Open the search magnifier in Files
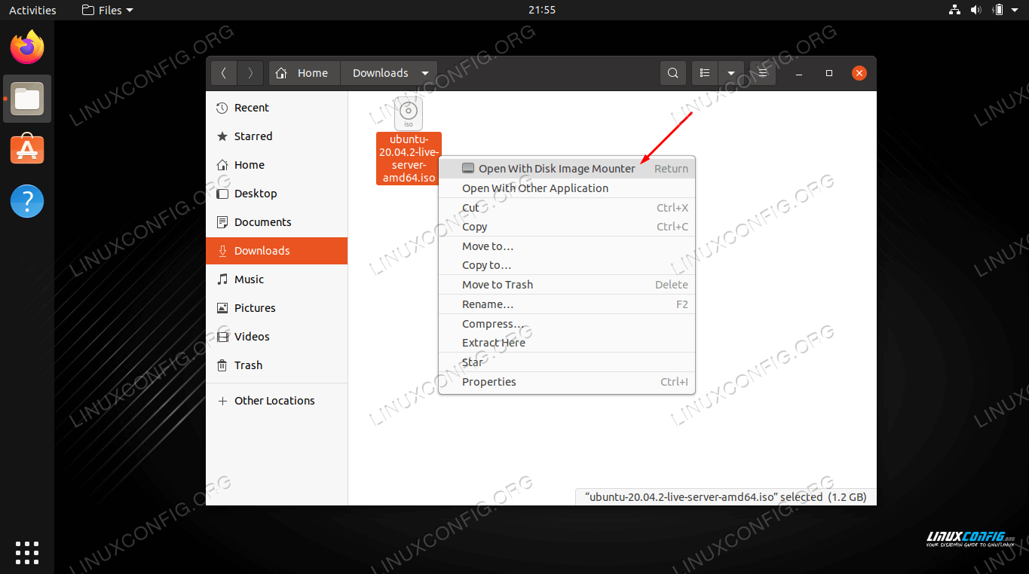Image resolution: width=1029 pixels, height=574 pixels. 673,73
